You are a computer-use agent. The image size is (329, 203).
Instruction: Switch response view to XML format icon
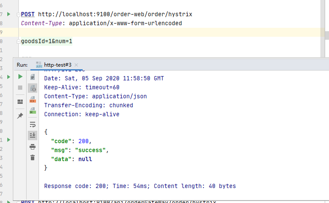point(33,100)
